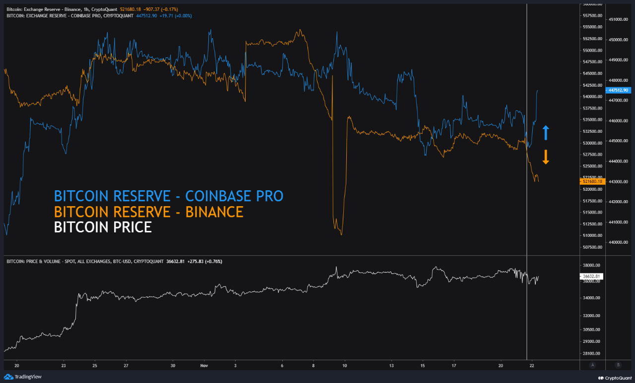The image size is (635, 383).
Task: Toggle auto scale with the A button
Action: coord(592,365)
